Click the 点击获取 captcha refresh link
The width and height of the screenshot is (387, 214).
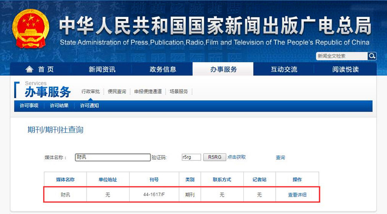[237, 157]
